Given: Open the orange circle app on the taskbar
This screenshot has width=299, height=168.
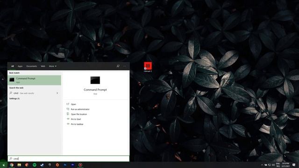Looking at the screenshot, I should (57, 165).
